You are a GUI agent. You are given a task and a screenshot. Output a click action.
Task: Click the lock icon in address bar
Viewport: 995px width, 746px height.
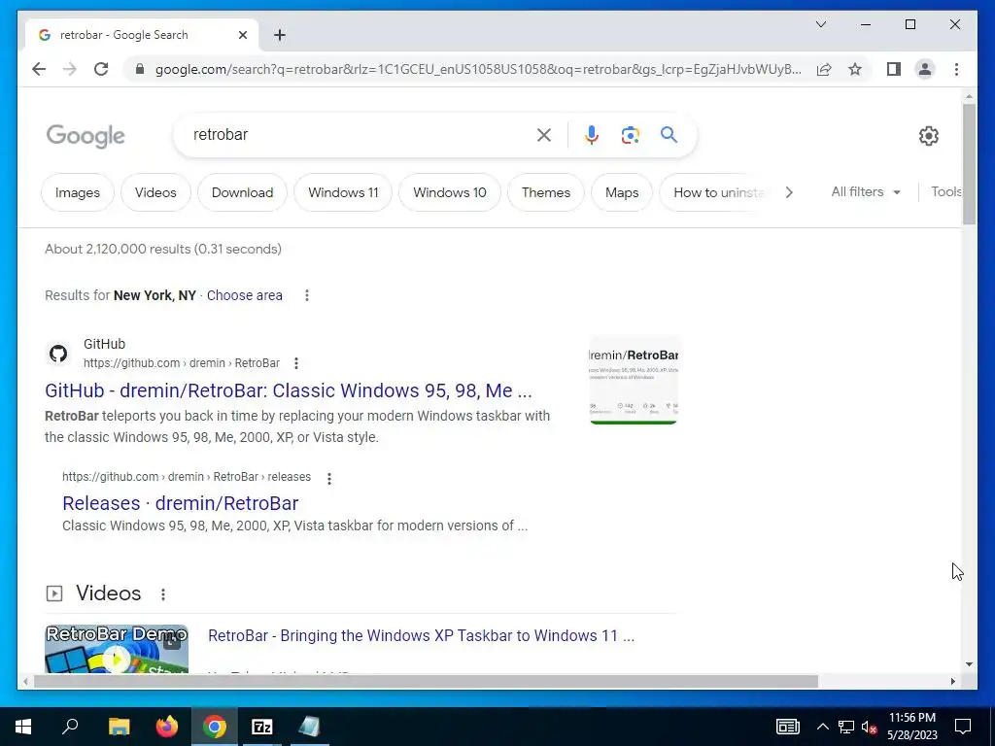point(140,69)
